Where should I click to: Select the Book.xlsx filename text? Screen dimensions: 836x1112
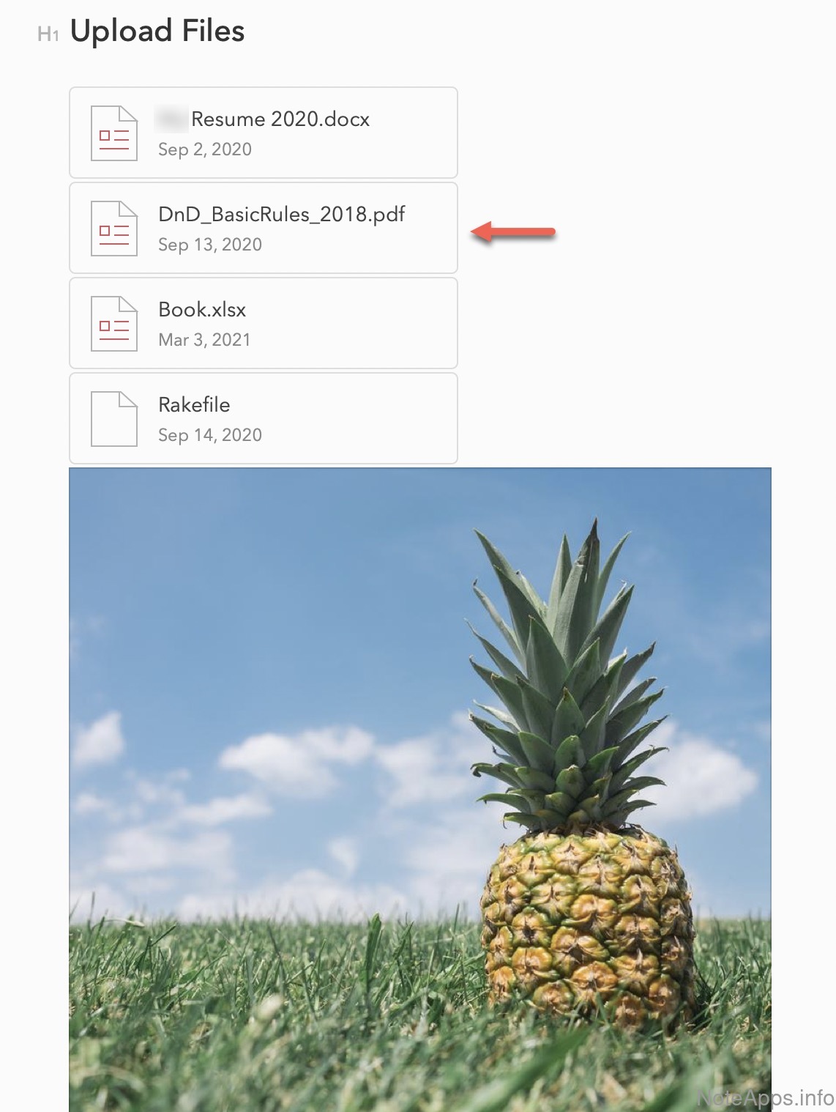click(202, 310)
